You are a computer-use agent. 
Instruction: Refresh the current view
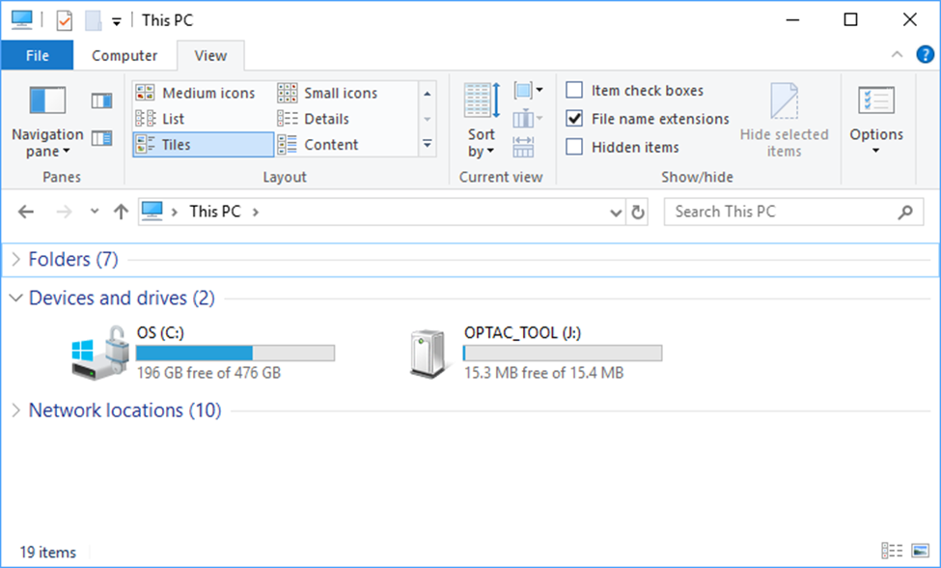[x=638, y=212]
